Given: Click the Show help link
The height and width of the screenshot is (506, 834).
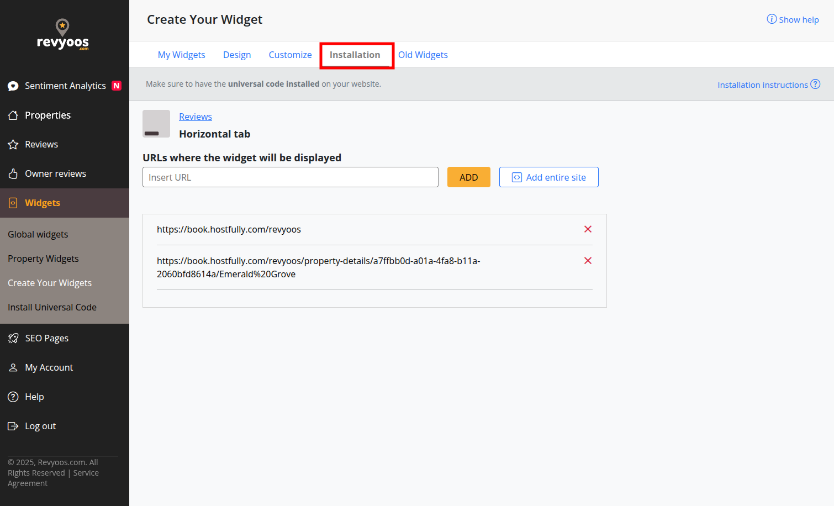Looking at the screenshot, I should [x=799, y=20].
